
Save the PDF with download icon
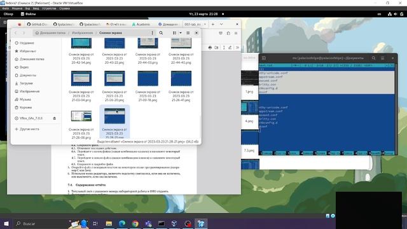tap(216, 48)
